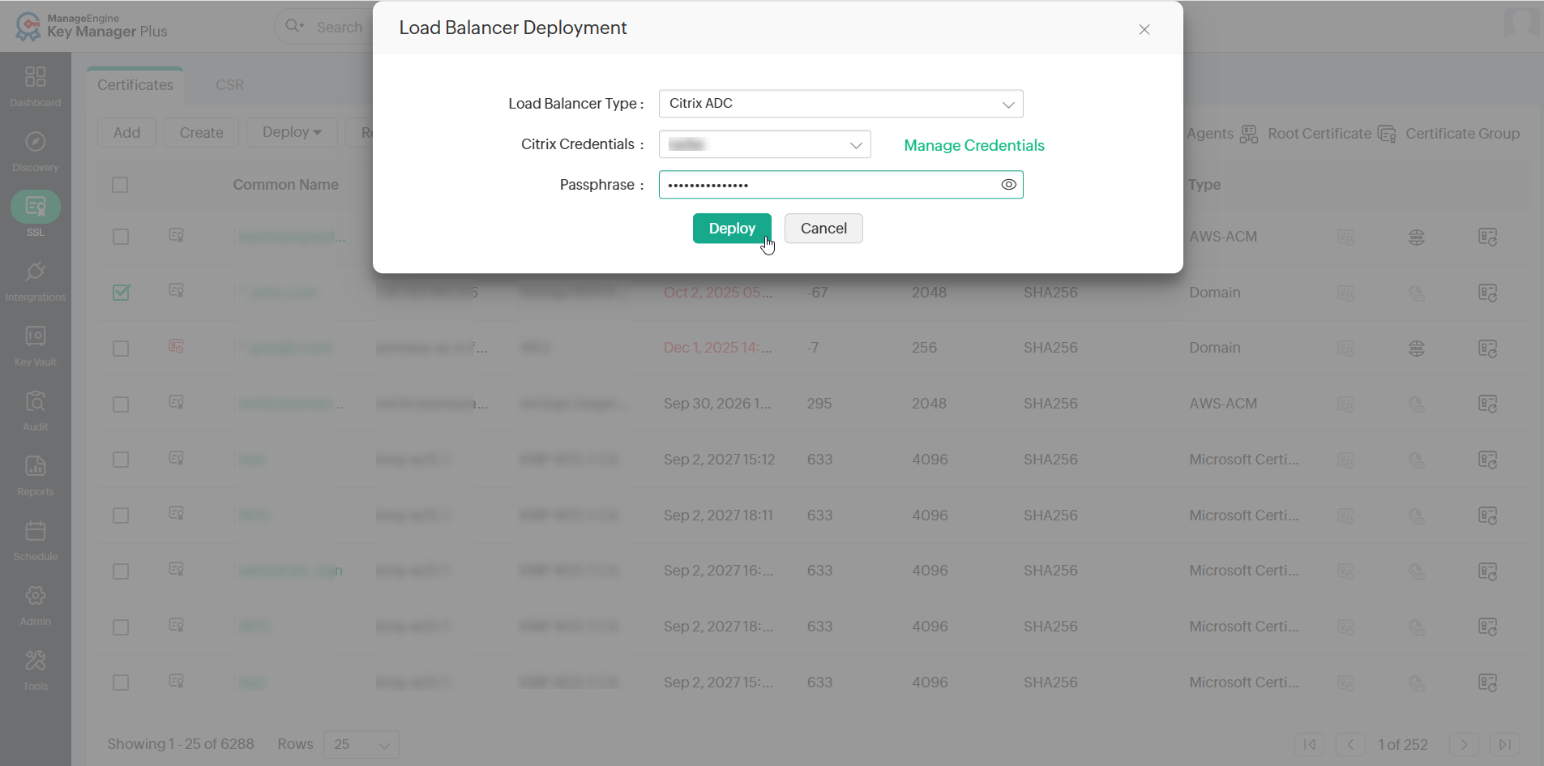Click the Passphrase input field
Image resolution: width=1544 pixels, height=766 pixels.
[840, 185]
